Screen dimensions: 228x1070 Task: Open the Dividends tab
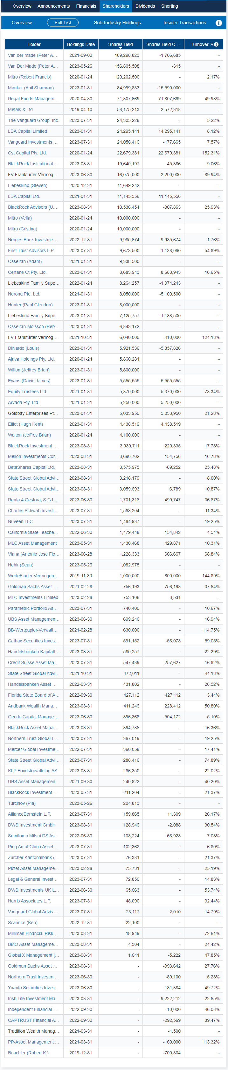(145, 6)
